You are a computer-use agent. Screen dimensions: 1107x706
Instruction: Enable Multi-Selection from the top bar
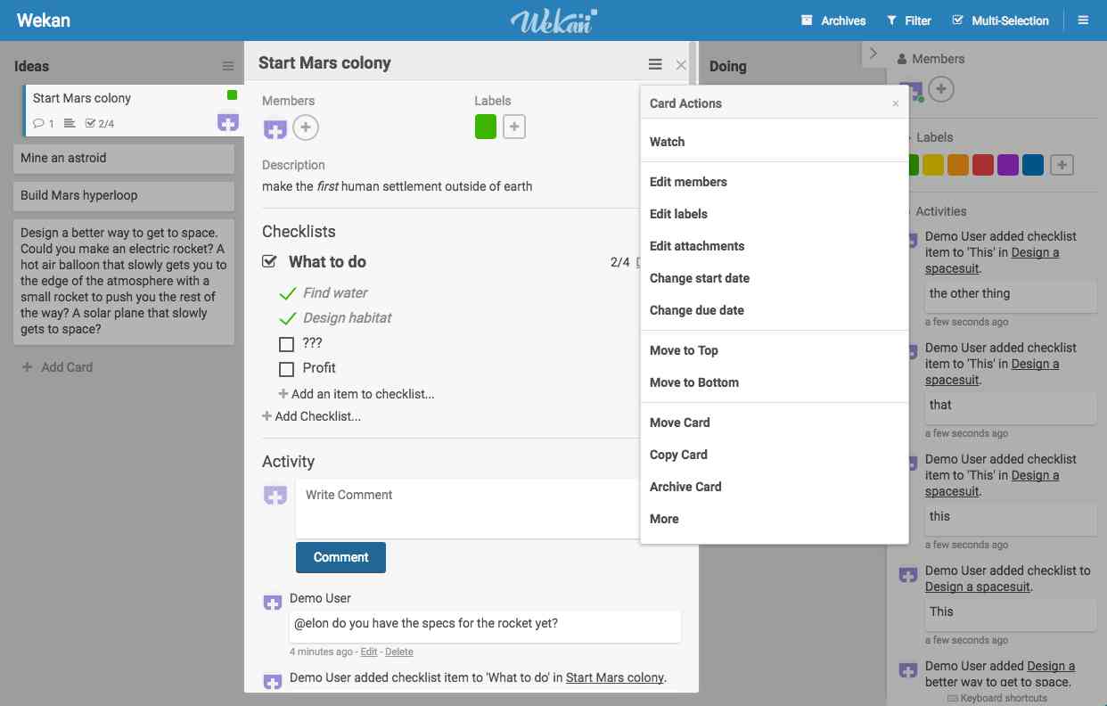pos(1000,20)
